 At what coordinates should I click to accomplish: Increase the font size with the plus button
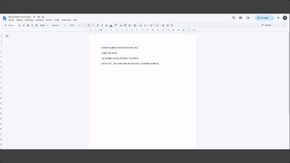93,25
